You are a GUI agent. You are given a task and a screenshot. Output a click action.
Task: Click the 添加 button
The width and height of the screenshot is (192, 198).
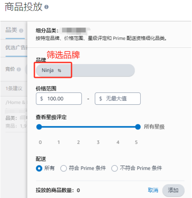(x=173, y=190)
